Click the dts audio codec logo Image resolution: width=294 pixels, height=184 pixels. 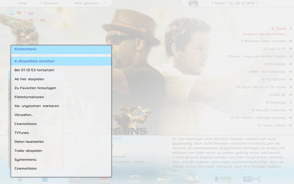click(164, 179)
